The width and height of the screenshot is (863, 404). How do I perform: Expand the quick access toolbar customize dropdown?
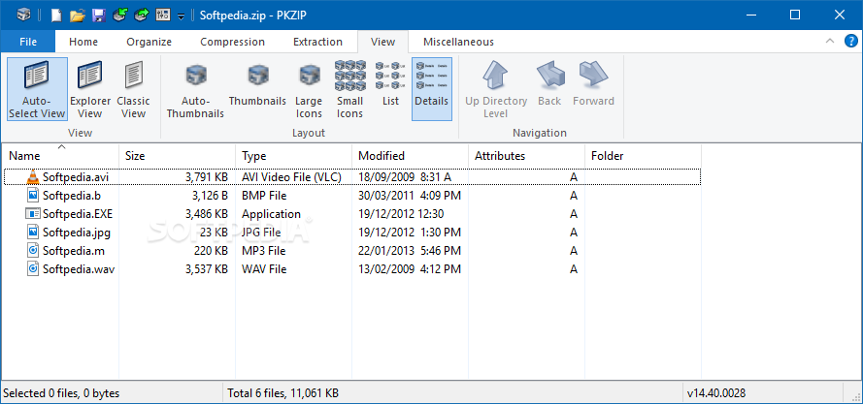point(182,16)
